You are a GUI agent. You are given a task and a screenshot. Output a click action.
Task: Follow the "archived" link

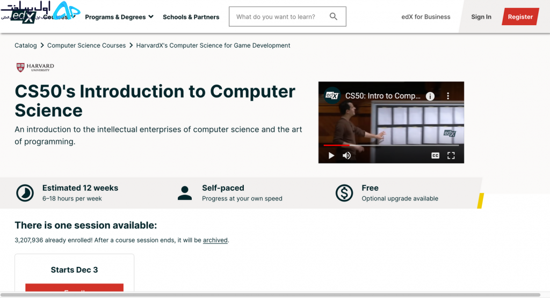pyautogui.click(x=215, y=240)
